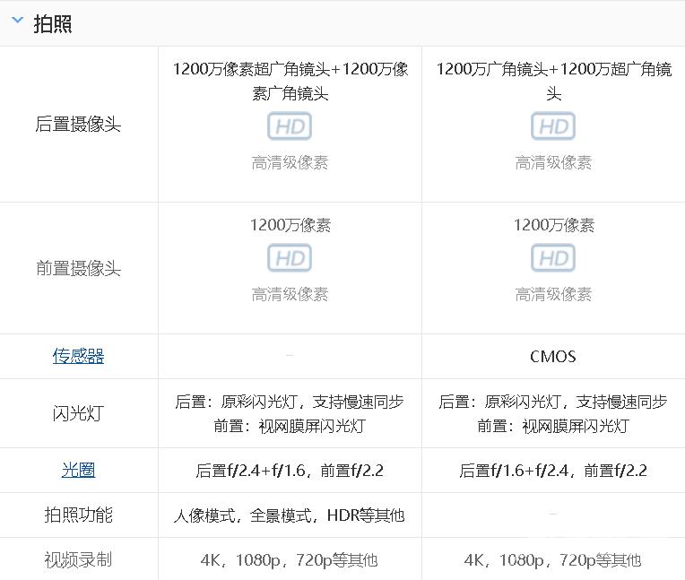Screen dimensions: 685x580
Task: Click the 拍照 section header title
Action: point(53,24)
